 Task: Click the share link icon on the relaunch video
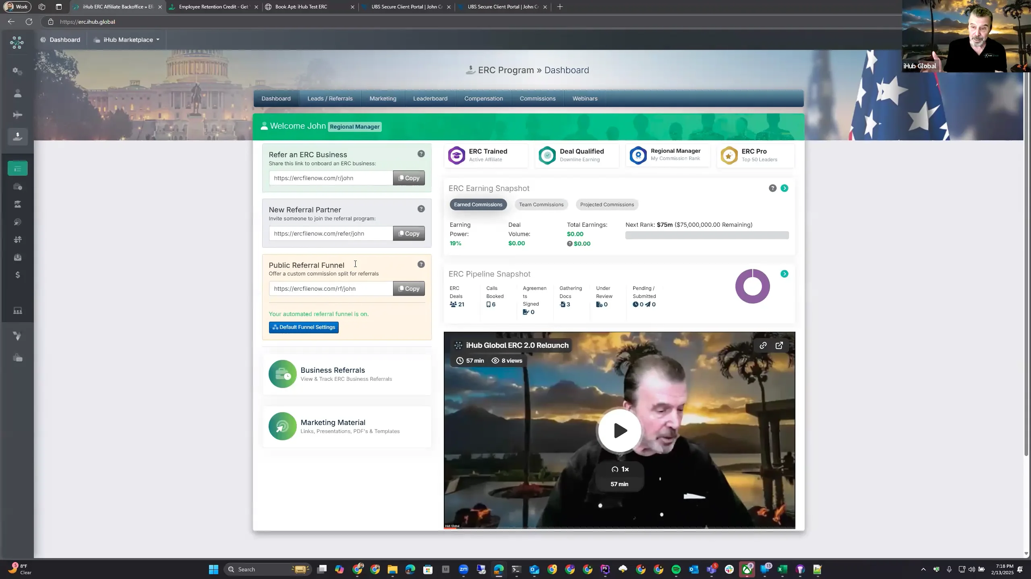762,345
